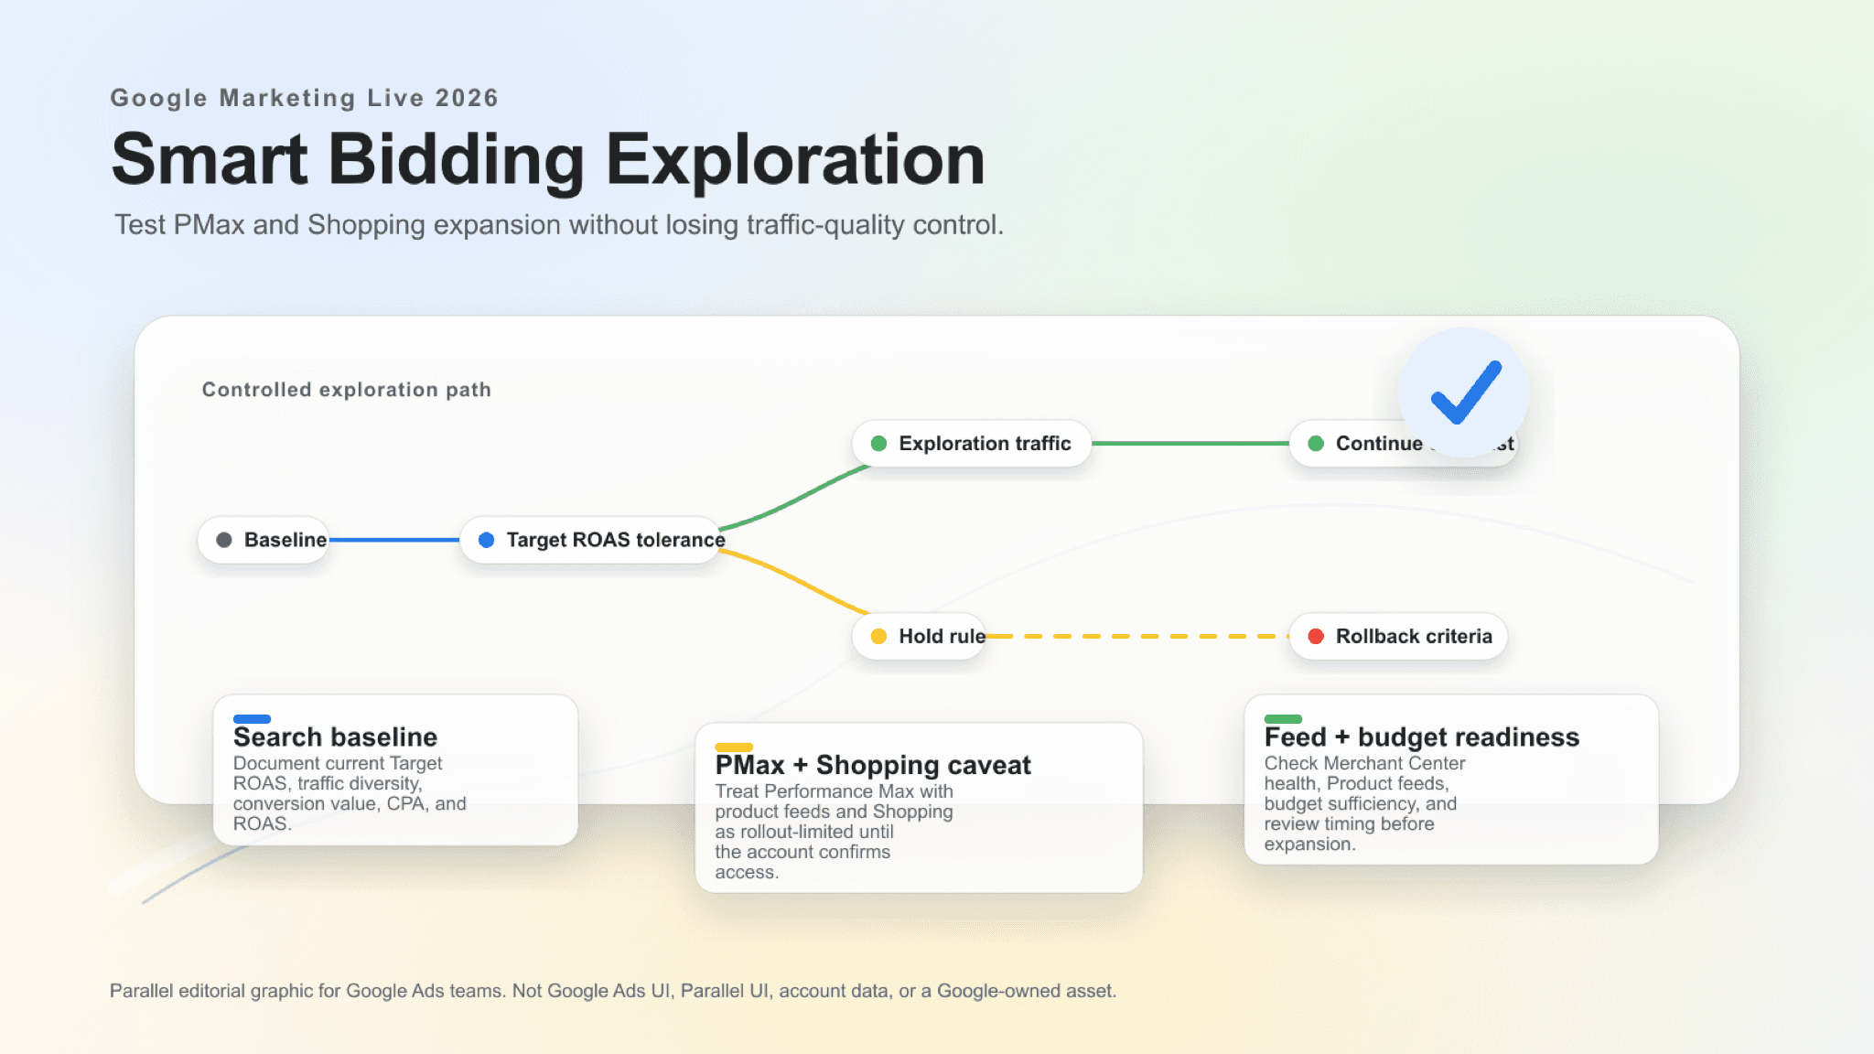Image resolution: width=1874 pixels, height=1054 pixels.
Task: Click the blue checkmark badge
Action: tap(1464, 392)
